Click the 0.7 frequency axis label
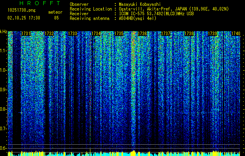 coord(3,129)
